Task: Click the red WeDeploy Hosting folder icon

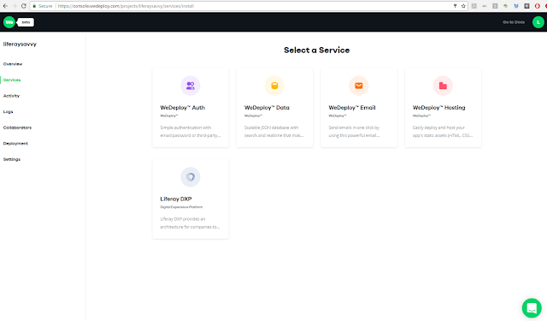Action: click(443, 86)
